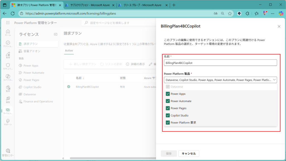Uncheck the Copilot Studio checkbox
Viewport: 286px width, 161px height.
[168, 115]
